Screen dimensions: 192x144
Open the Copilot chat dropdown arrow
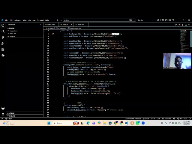tap(134, 20)
